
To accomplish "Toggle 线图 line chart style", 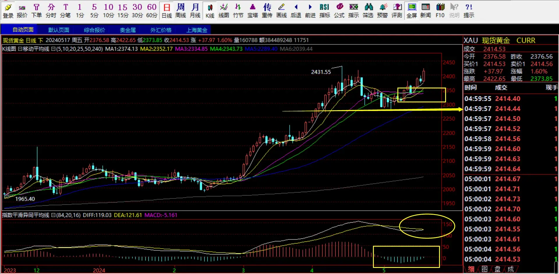I will point(224,10).
